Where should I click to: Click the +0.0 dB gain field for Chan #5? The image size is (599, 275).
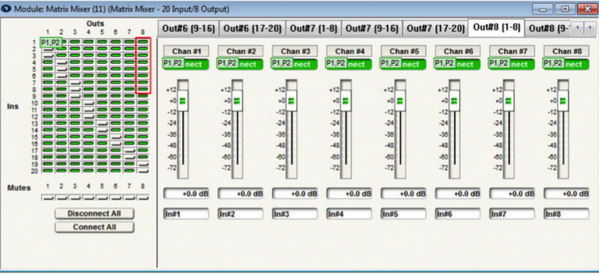point(403,194)
